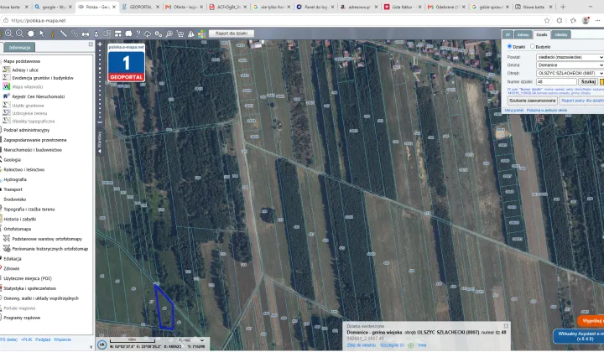Click the full extent view tool
604x352 pixels.
[x=31, y=34]
